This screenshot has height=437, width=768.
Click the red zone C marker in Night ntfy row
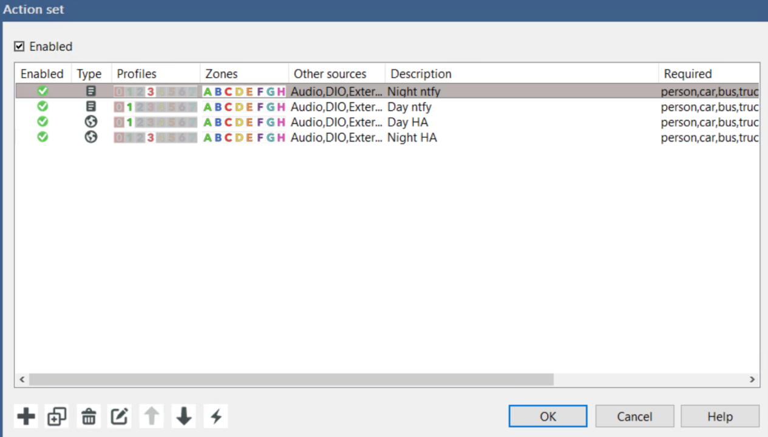[x=228, y=91]
